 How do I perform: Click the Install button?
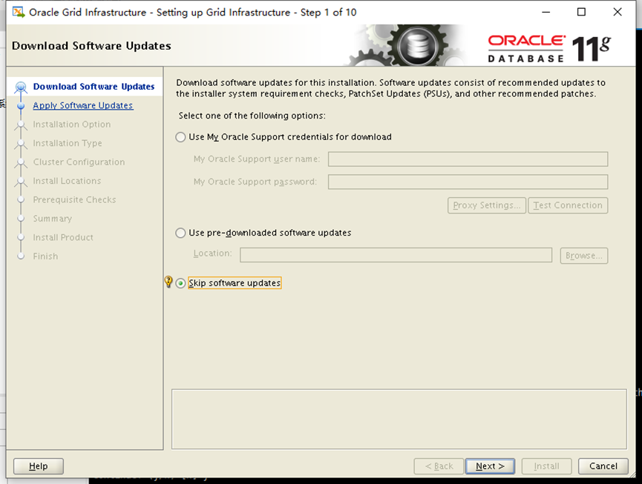(546, 466)
